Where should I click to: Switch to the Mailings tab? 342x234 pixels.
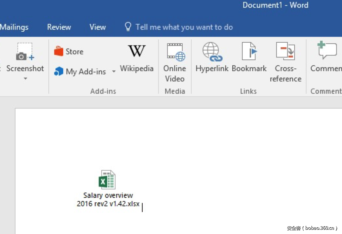tap(14, 27)
